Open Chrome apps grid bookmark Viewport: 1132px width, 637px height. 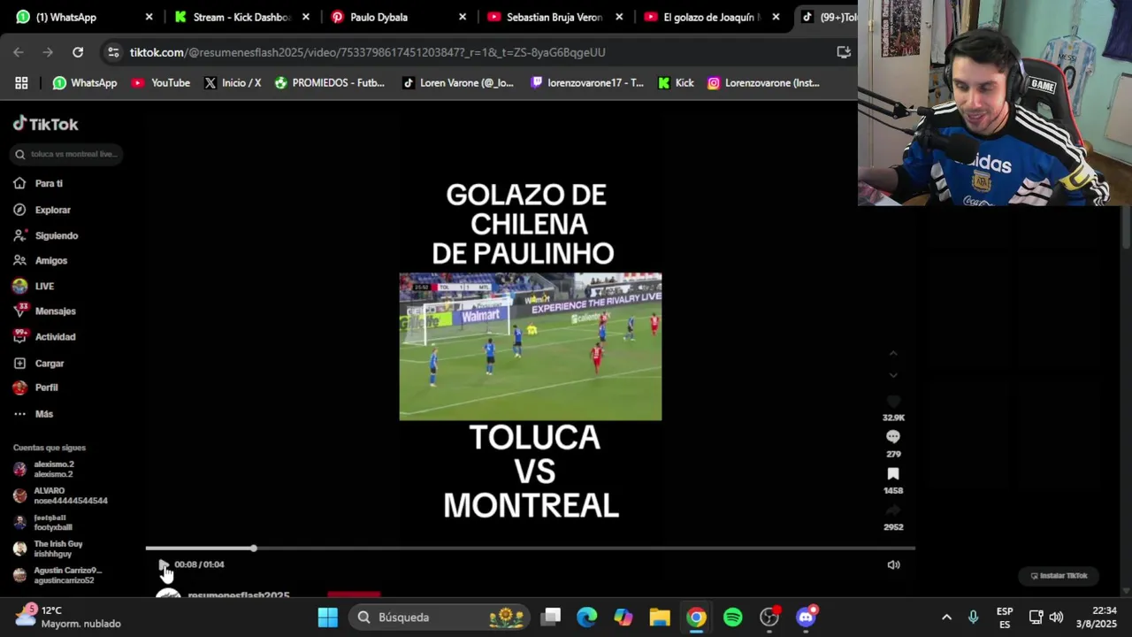(x=21, y=83)
